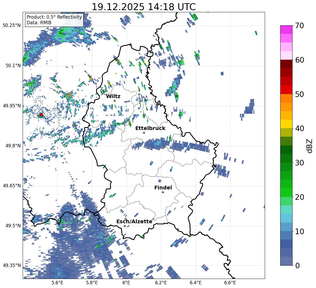Click the Data: RMIB text

click(39, 23)
